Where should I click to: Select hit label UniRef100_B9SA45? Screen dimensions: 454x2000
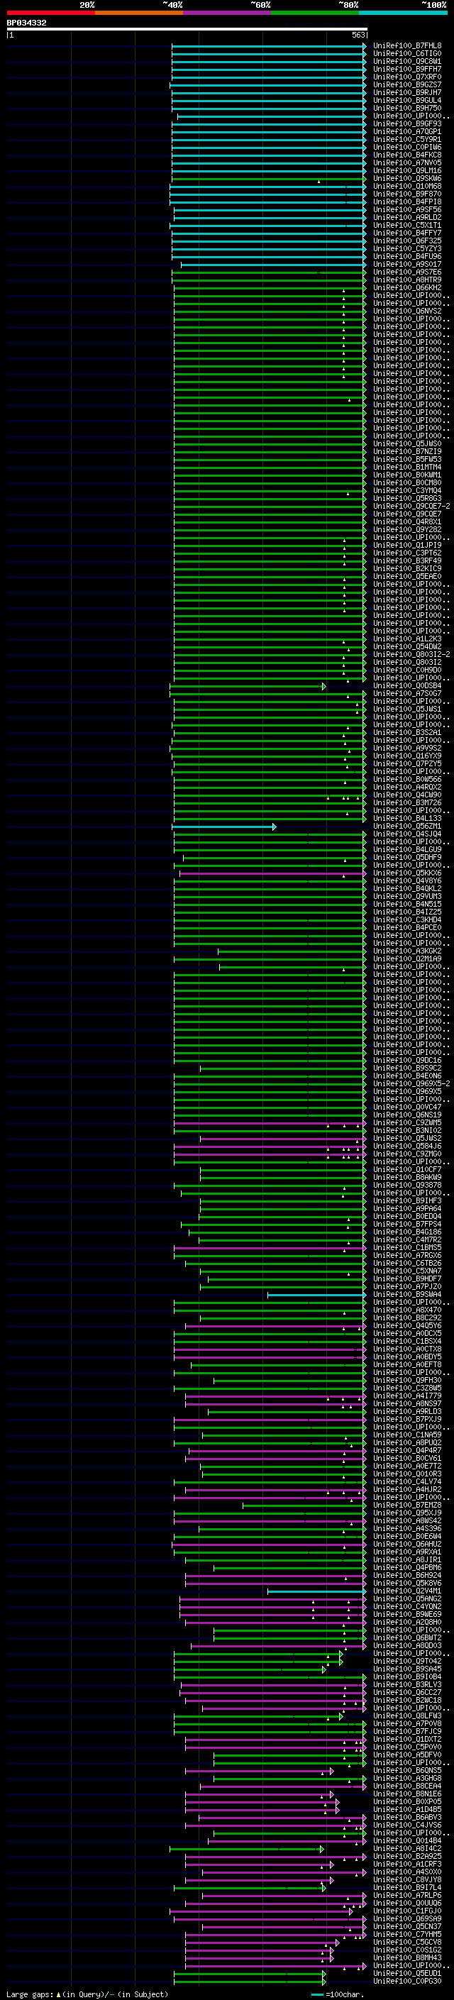pyautogui.click(x=407, y=1669)
